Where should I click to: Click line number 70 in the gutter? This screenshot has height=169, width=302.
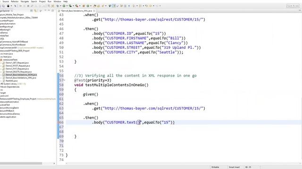coord(61,141)
